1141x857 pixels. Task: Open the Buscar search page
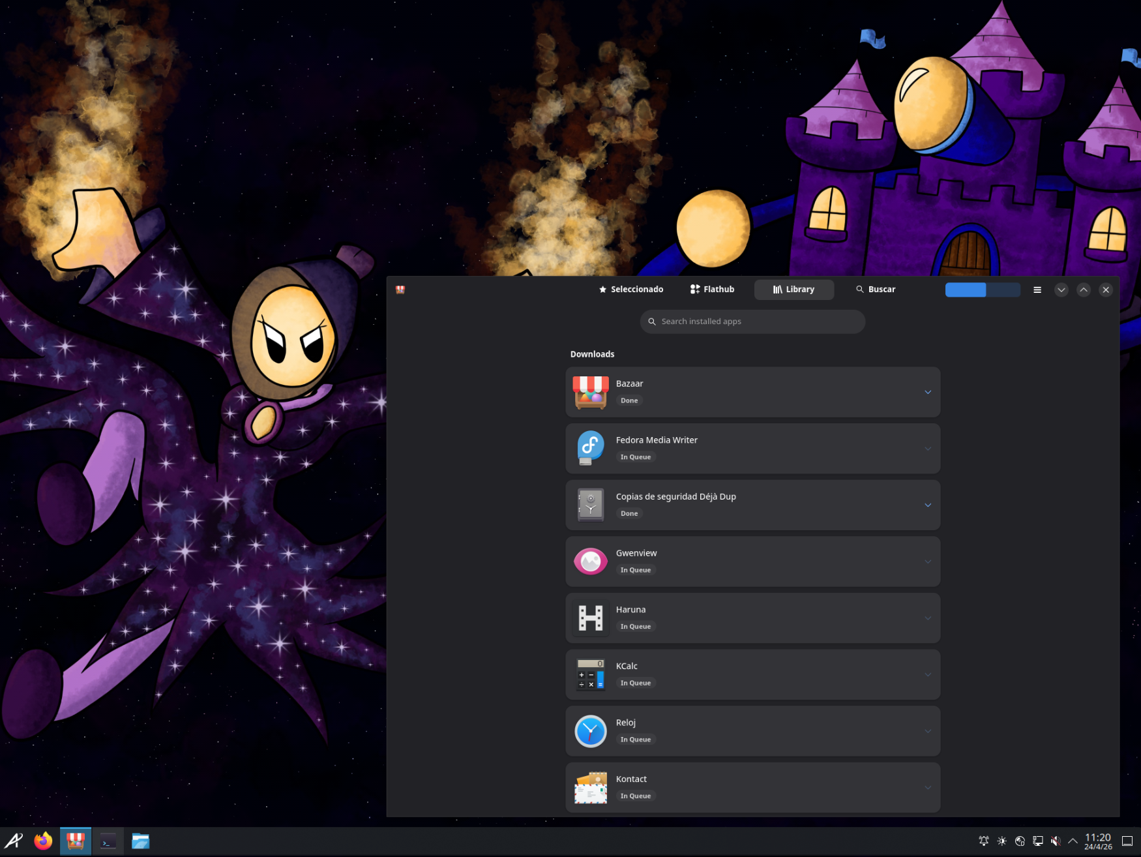coord(876,290)
